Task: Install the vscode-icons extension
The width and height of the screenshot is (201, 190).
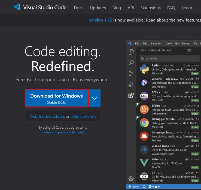Action: [x=195, y=154]
